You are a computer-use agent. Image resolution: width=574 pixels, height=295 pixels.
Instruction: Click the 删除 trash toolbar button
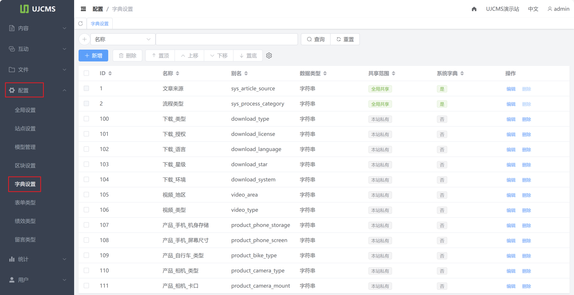coord(127,56)
